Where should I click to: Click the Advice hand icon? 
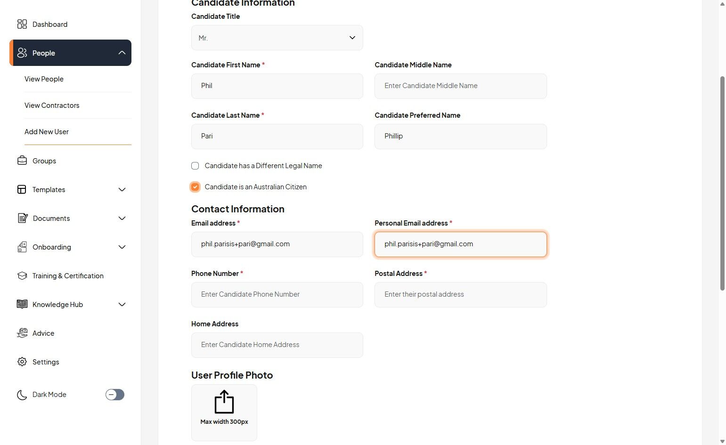[22, 333]
